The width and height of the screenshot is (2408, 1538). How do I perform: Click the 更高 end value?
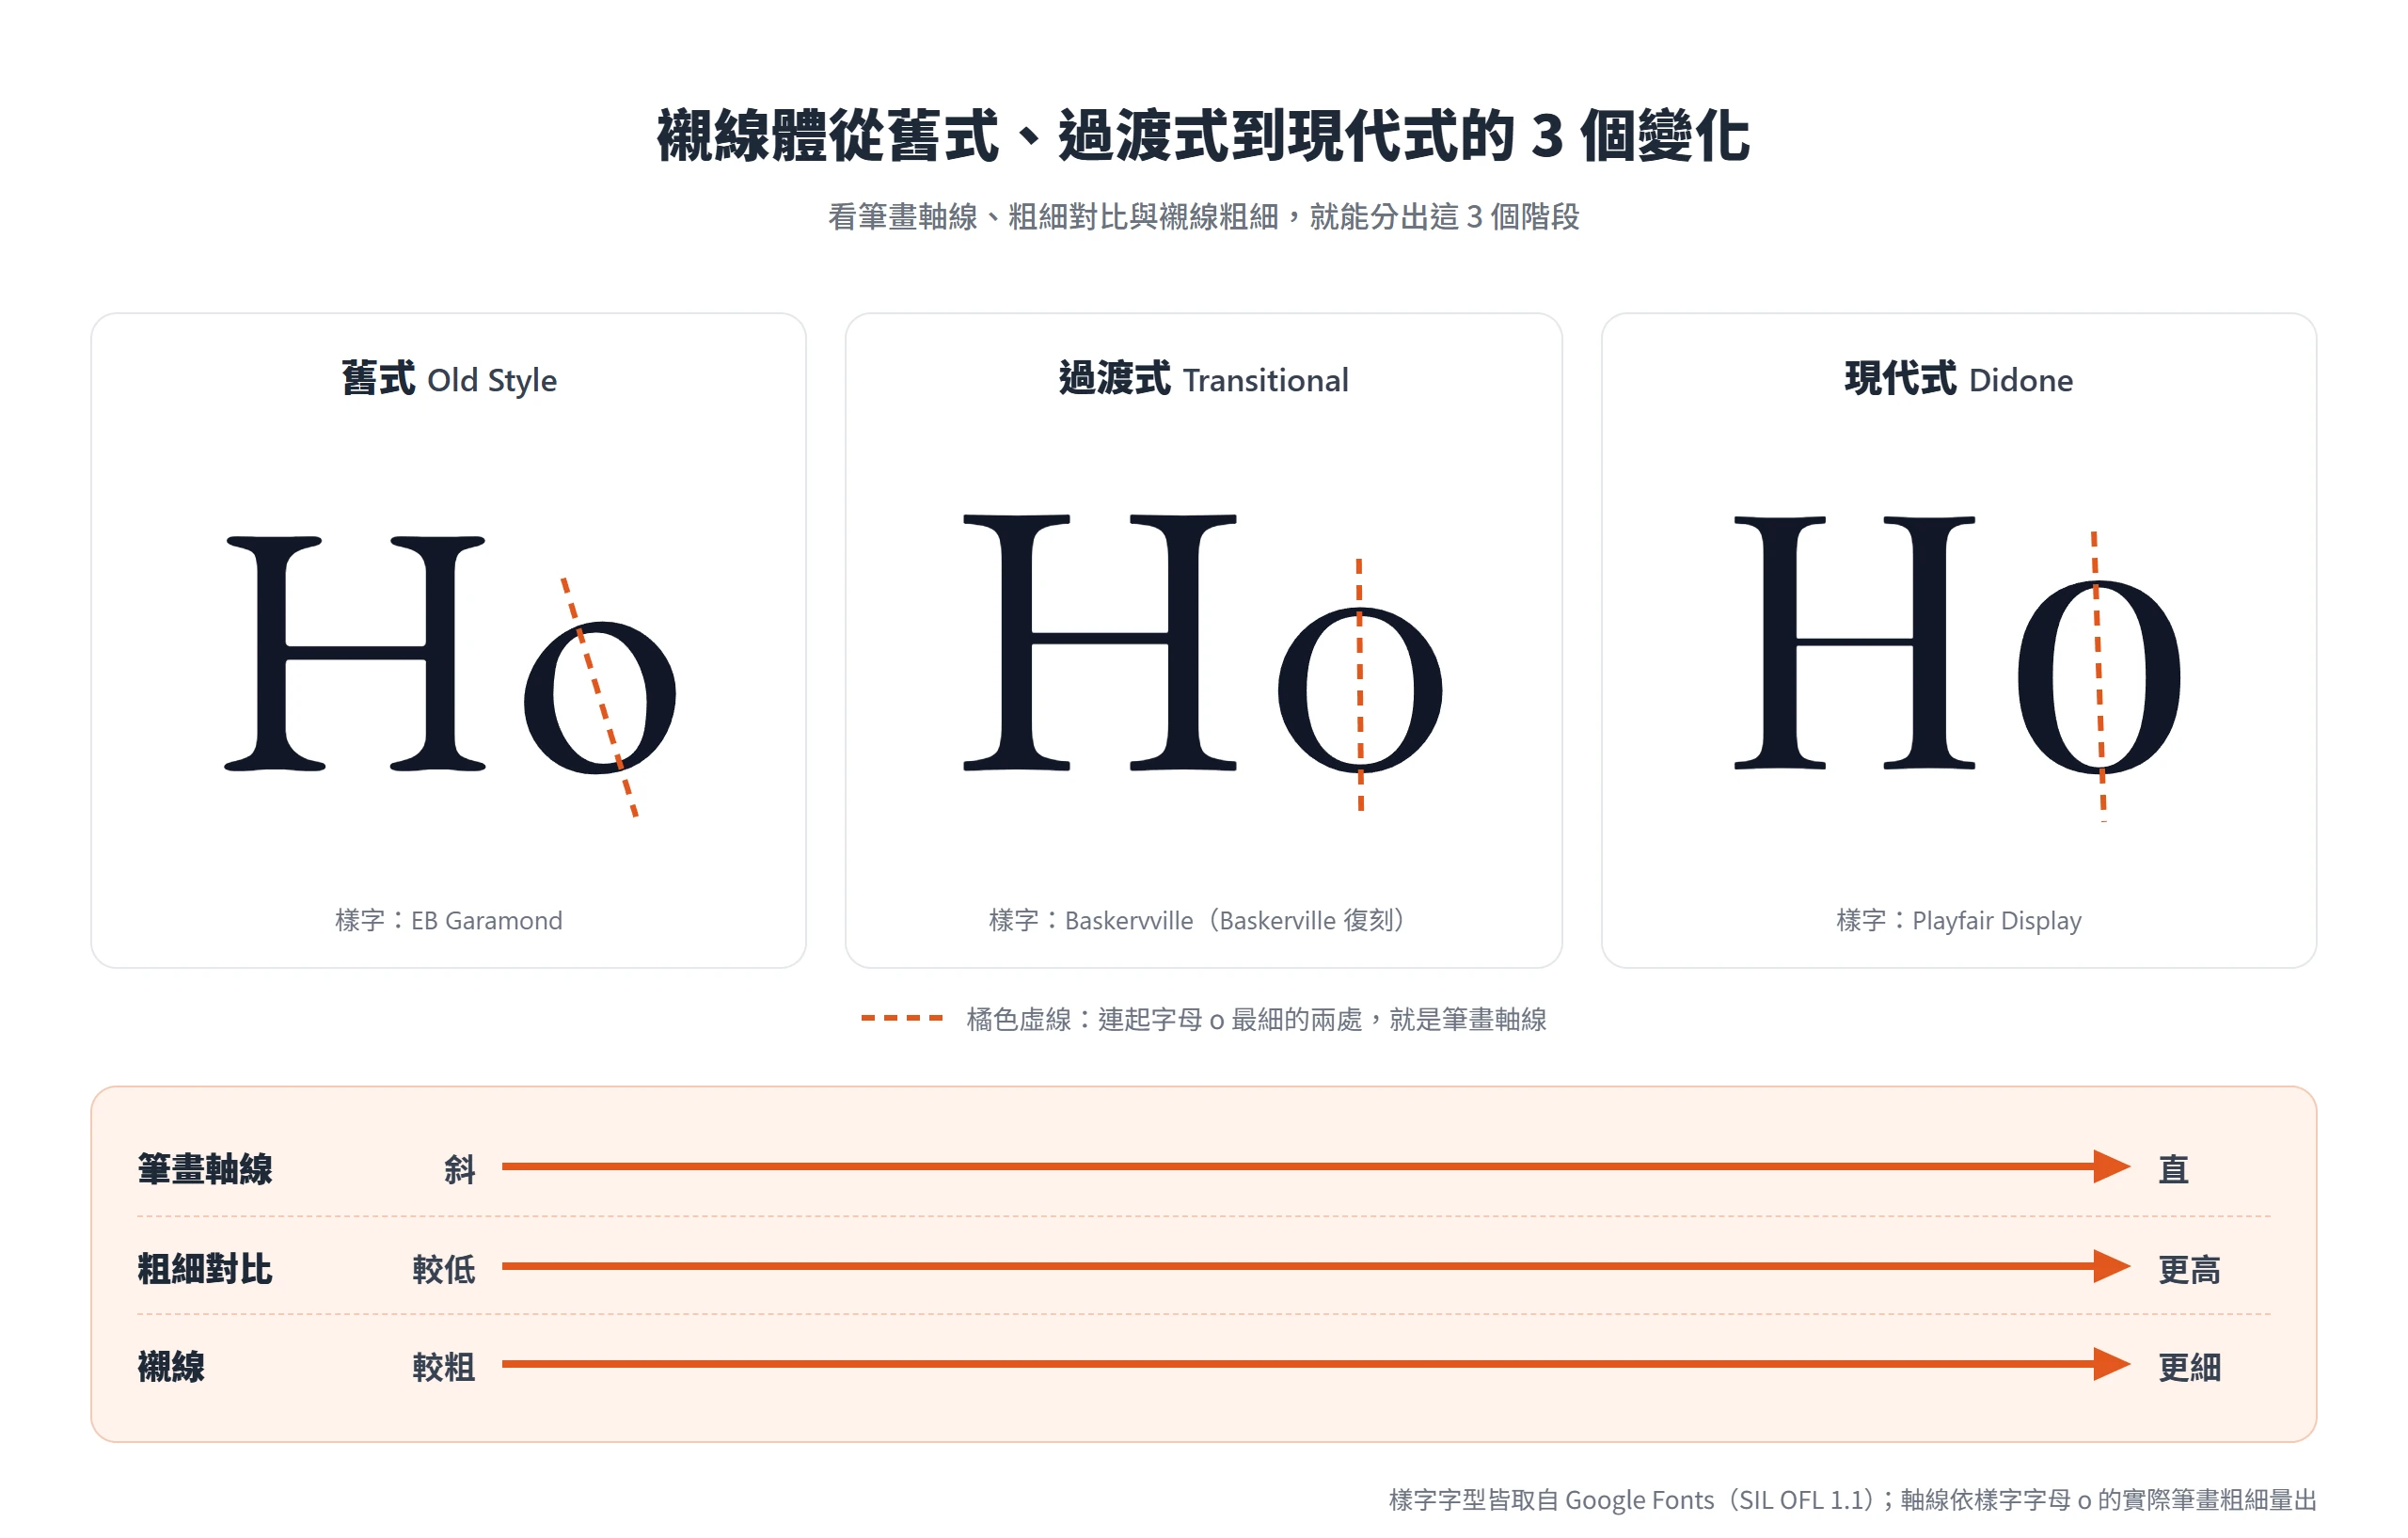[2190, 1268]
